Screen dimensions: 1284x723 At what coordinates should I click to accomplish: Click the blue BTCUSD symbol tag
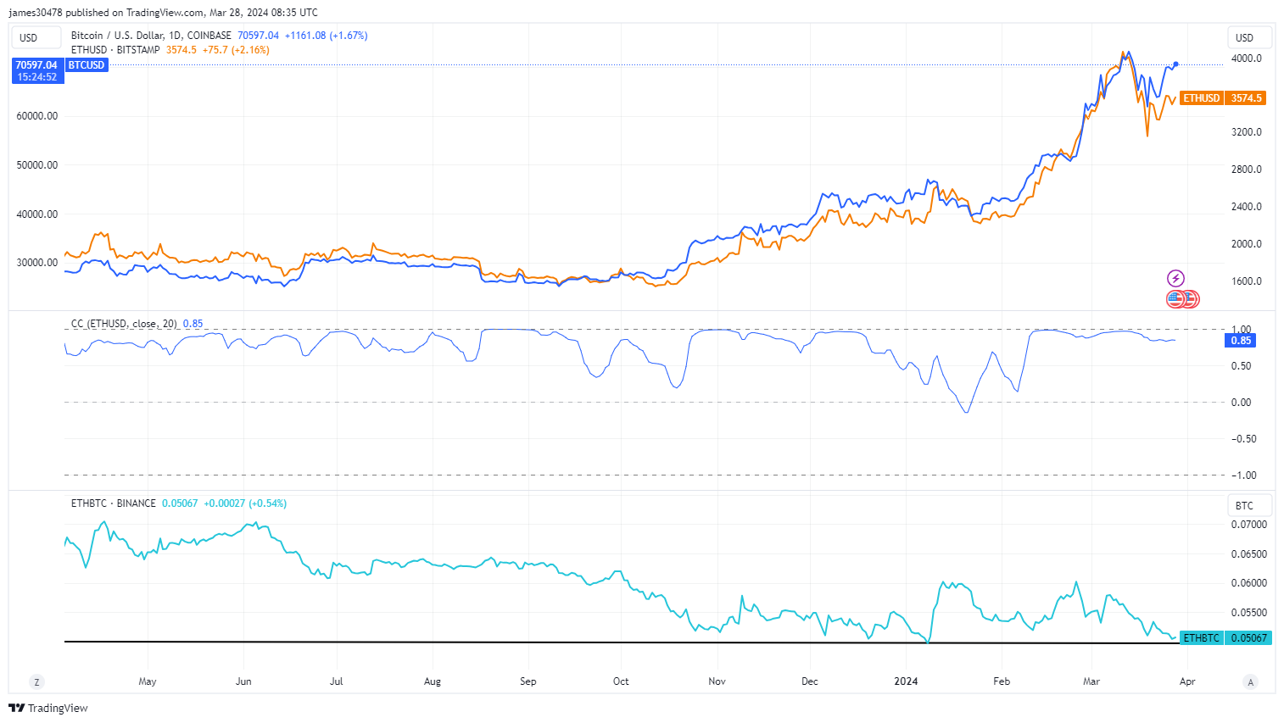[x=87, y=65]
